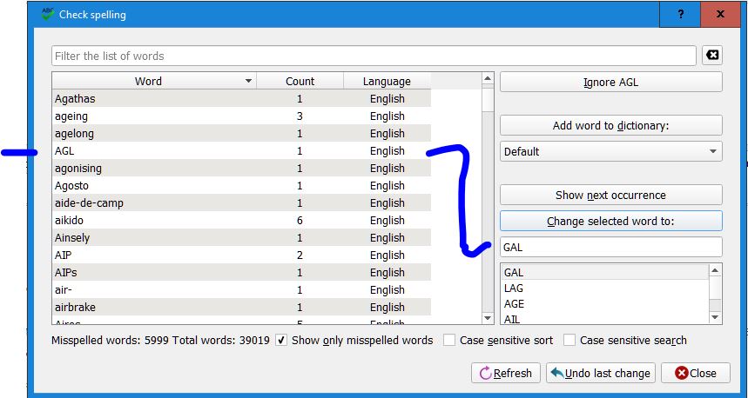Click Change selected word to button
The height and width of the screenshot is (398, 748).
coord(611,222)
